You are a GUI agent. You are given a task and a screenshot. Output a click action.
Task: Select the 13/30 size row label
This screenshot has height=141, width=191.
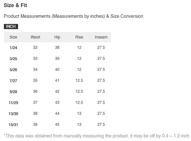14,114
